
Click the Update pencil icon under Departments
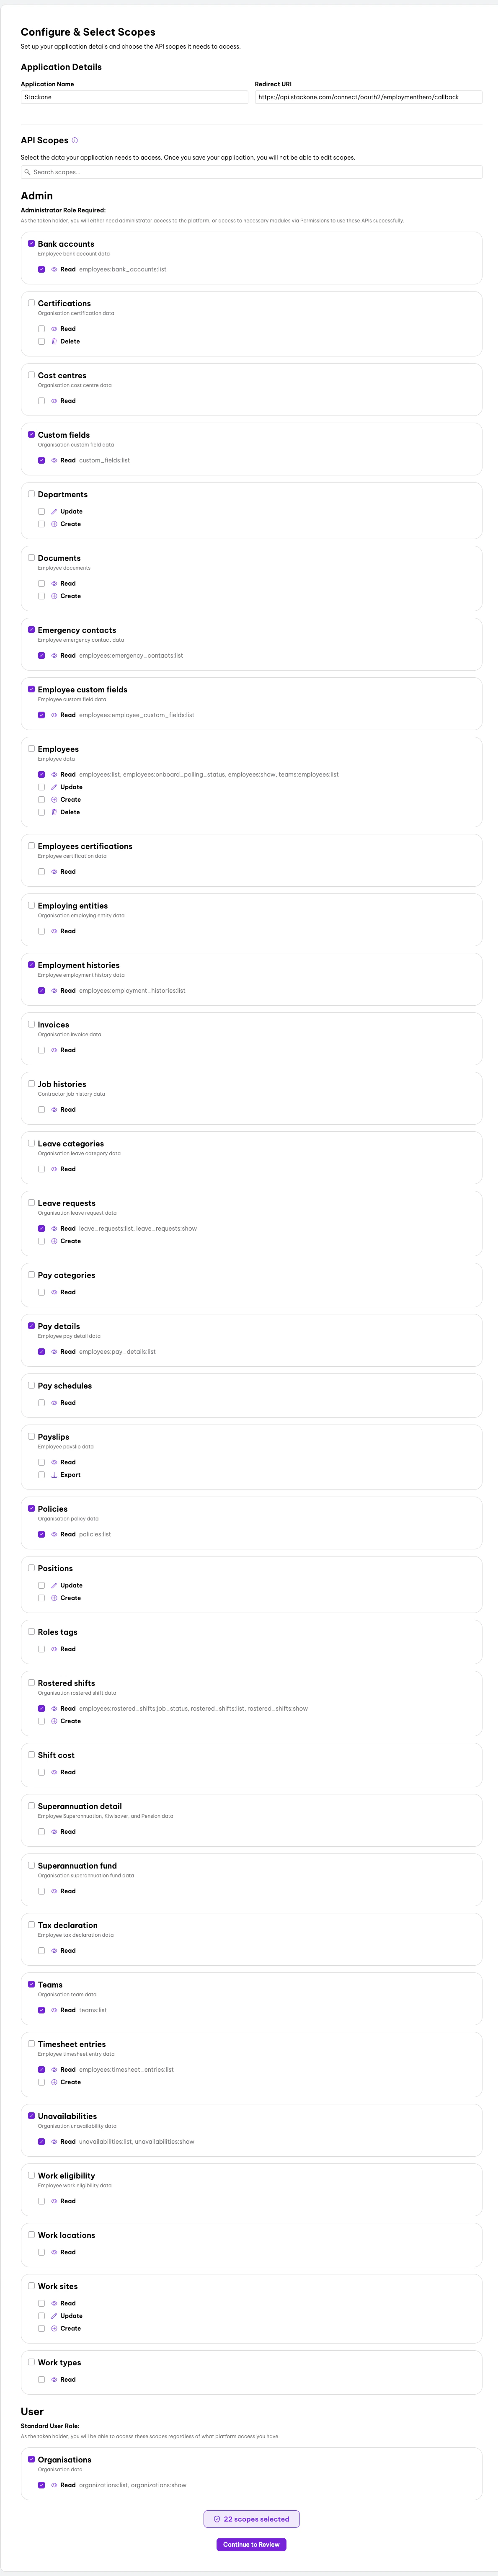pyautogui.click(x=54, y=511)
